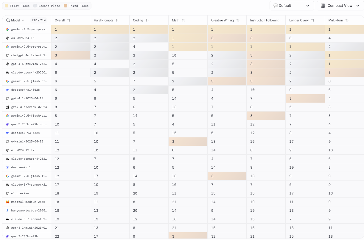
Task: Click the Second Place color swatch
Action: click(35, 6)
